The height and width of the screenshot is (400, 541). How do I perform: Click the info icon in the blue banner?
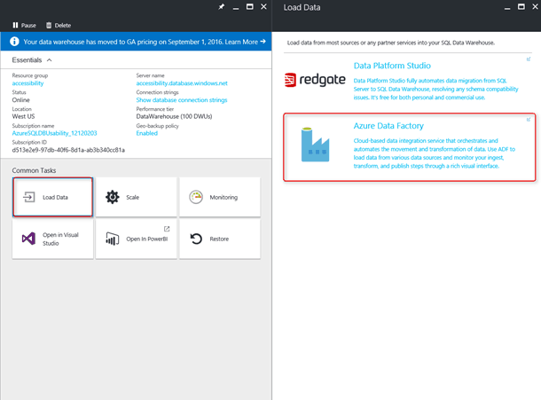pyautogui.click(x=14, y=42)
